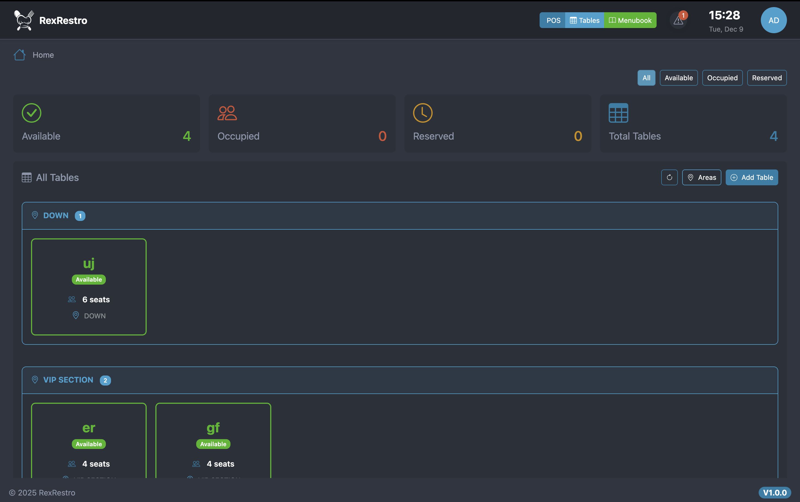Expand the VIP SECTION area header

pos(400,380)
